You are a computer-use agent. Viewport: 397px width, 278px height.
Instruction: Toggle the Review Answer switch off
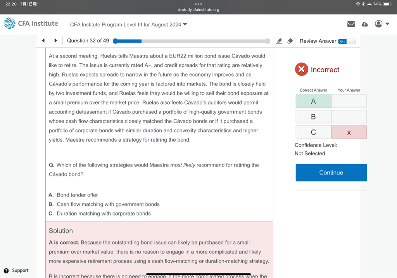coord(347,41)
